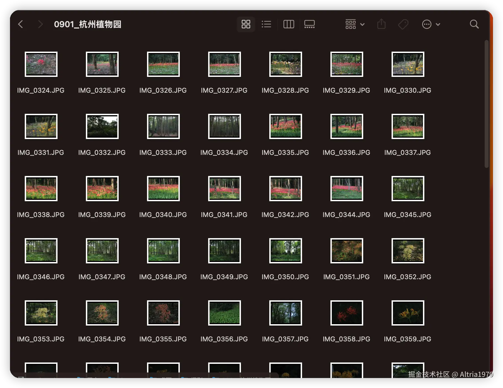Select thumbnail of IMG_0334.JPG
Image resolution: width=503 pixels, height=388 pixels.
click(225, 126)
